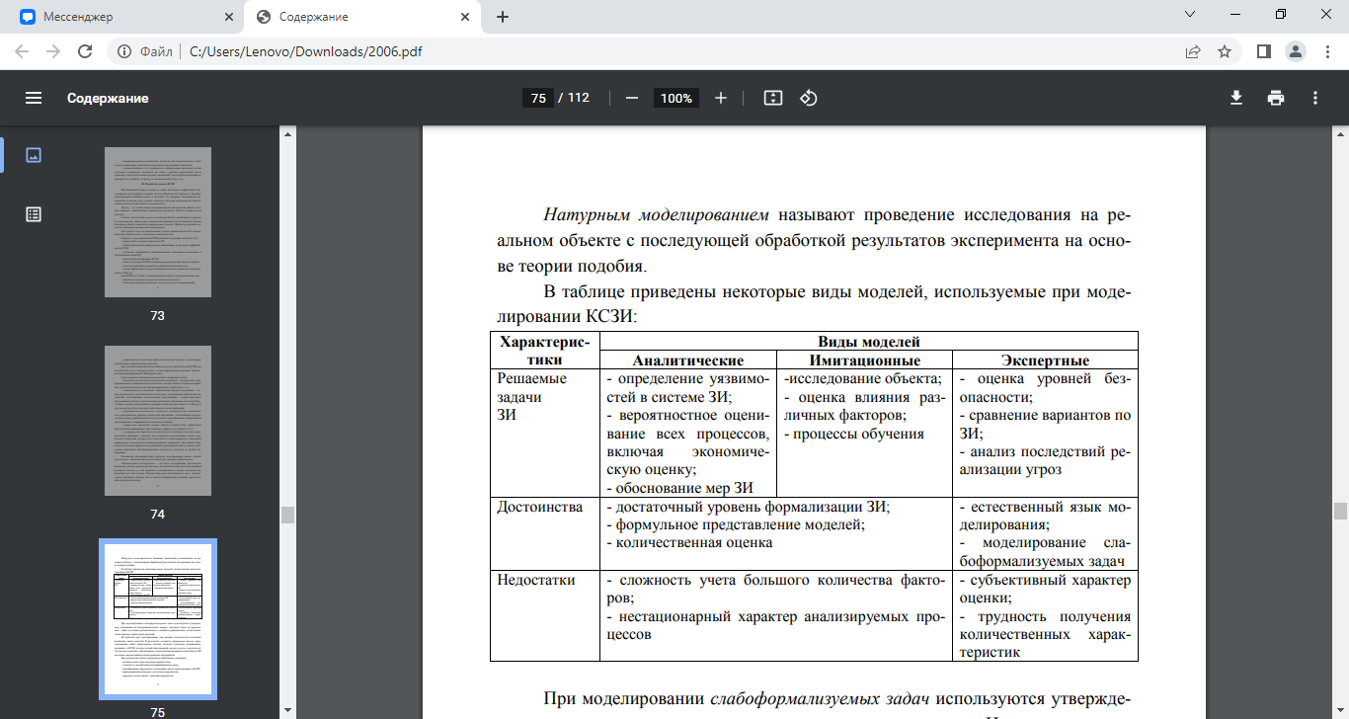
Task: Click the zoom level field 100%
Action: pyautogui.click(x=676, y=98)
